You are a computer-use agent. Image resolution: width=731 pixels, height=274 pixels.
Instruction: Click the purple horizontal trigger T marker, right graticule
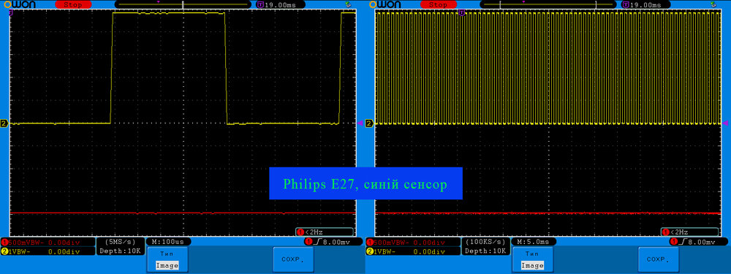461,13
